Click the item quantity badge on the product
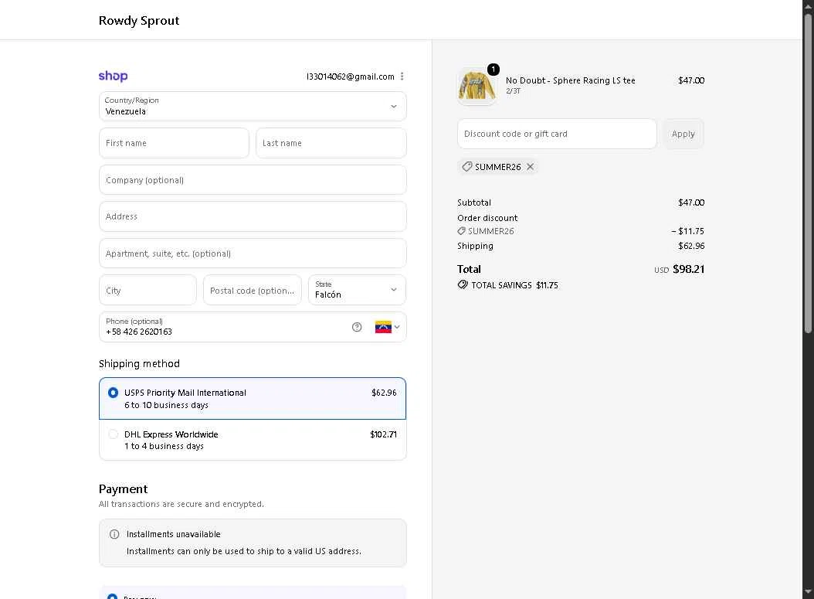This screenshot has width=814, height=599. coord(493,69)
